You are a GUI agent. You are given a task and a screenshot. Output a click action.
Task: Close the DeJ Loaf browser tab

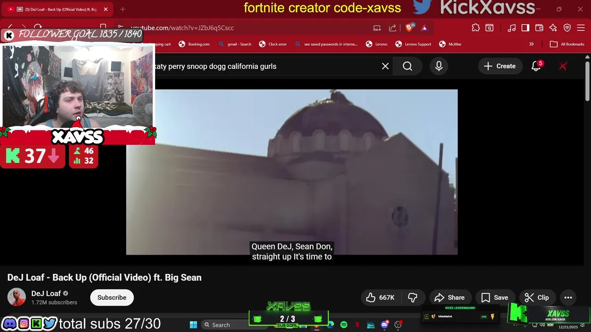pos(106,9)
